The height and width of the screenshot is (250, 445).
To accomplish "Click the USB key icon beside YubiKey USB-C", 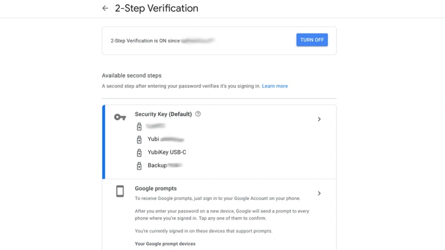I will [139, 152].
